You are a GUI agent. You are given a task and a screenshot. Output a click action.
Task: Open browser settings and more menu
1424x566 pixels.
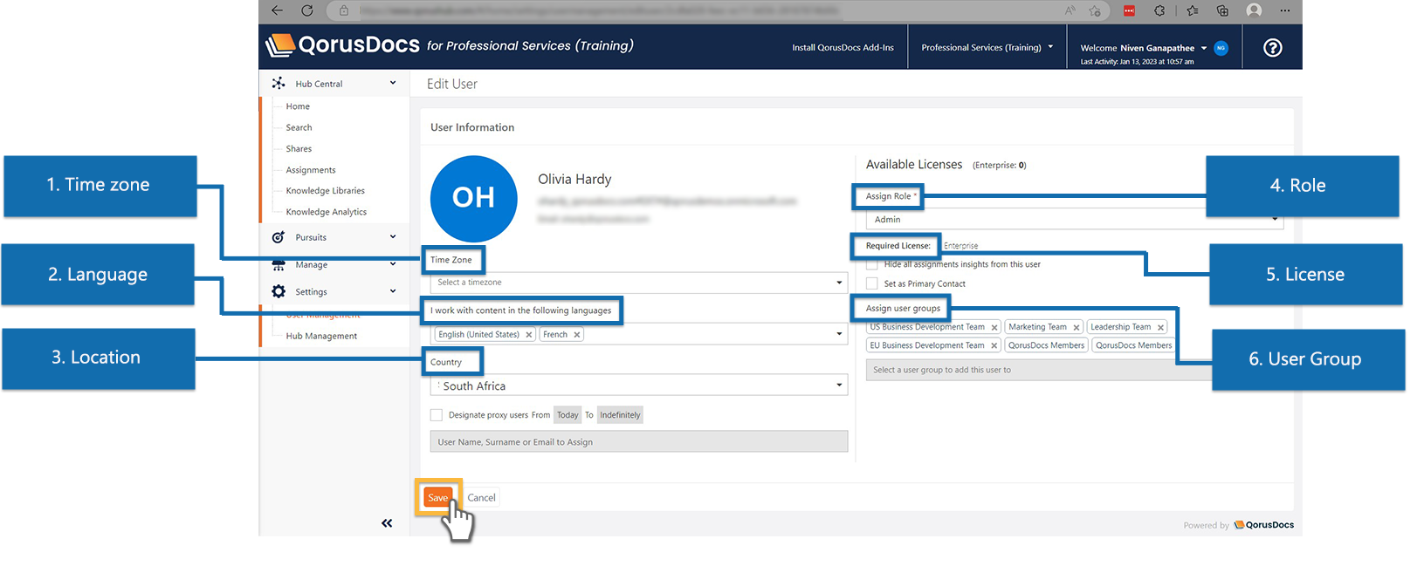(1285, 10)
